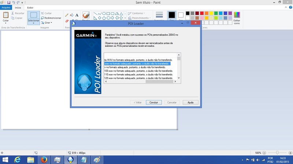This screenshot has height=164, width=293.
Task: Select the straight line shape in Paint
Action: coord(95,14)
